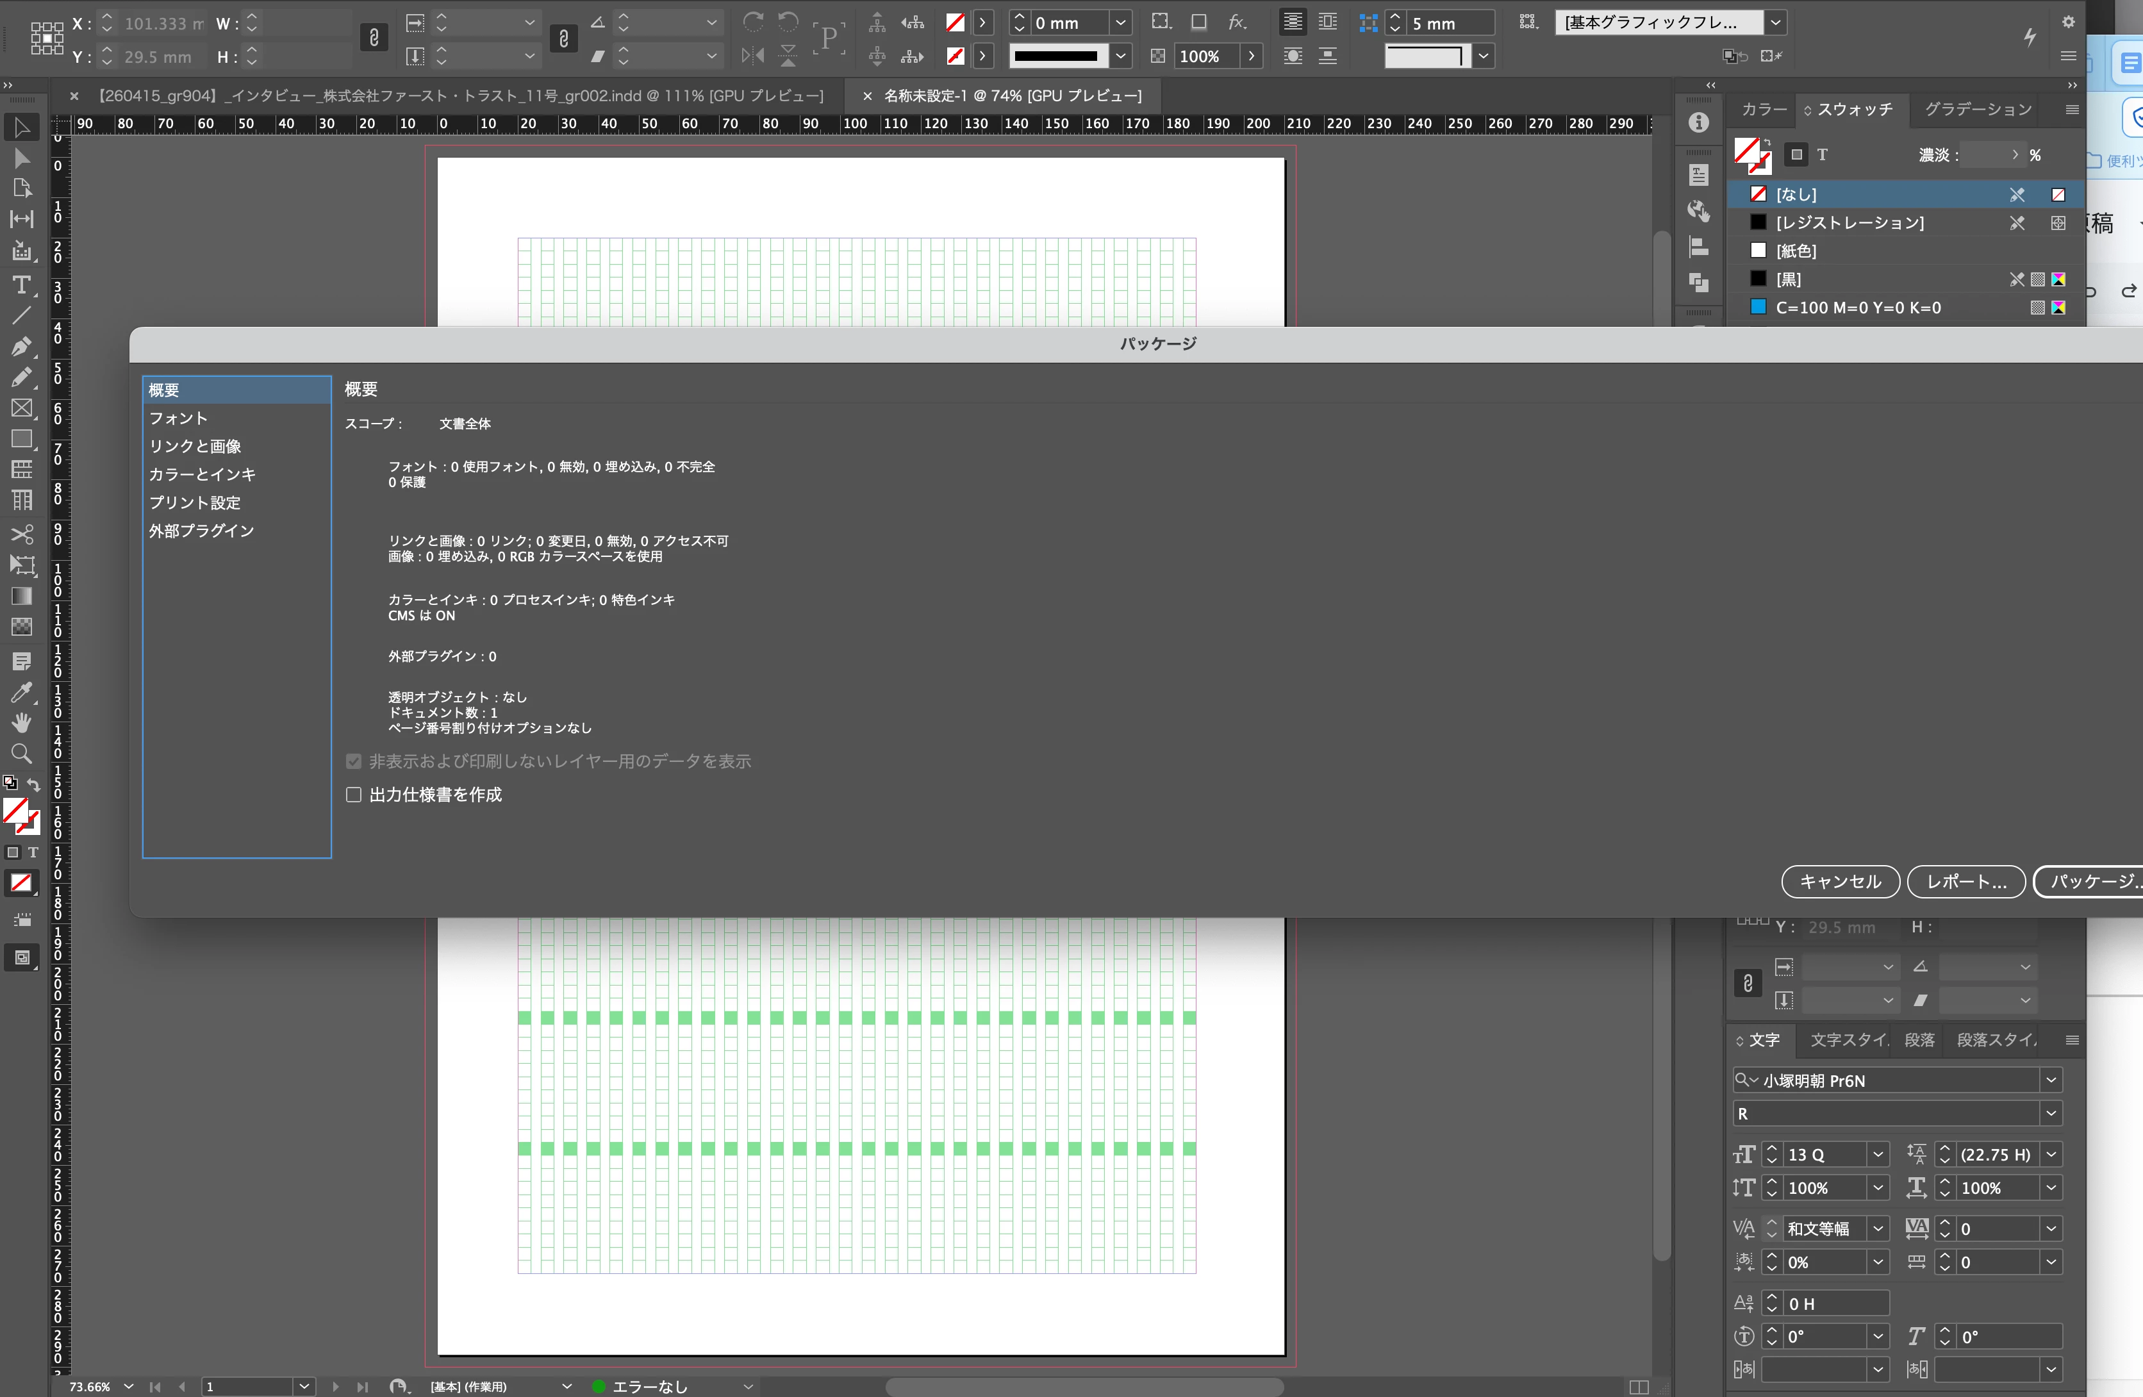Viewport: 2143px width, 1397px height.
Task: Open the 小塚明朝 Pr6N font family dropdown
Action: point(2050,1079)
